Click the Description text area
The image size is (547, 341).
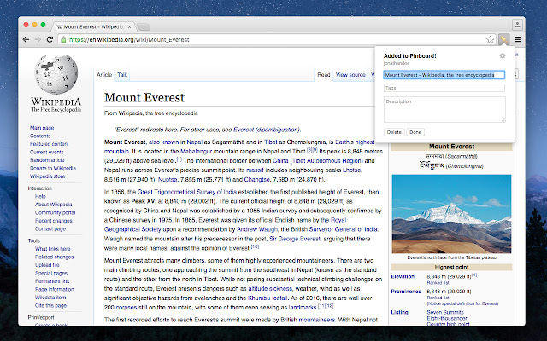pyautogui.click(x=444, y=110)
